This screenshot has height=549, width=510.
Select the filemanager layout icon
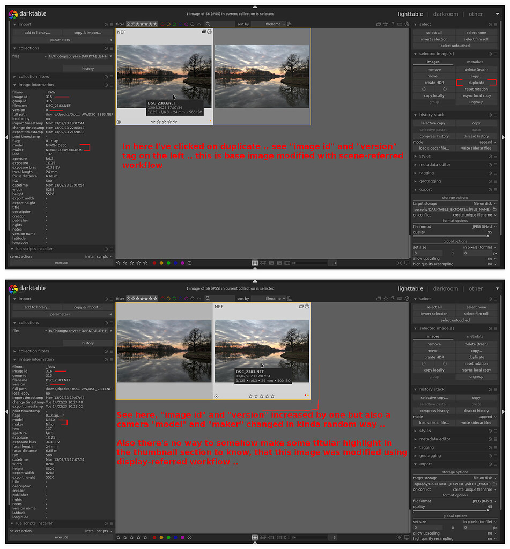coord(255,263)
